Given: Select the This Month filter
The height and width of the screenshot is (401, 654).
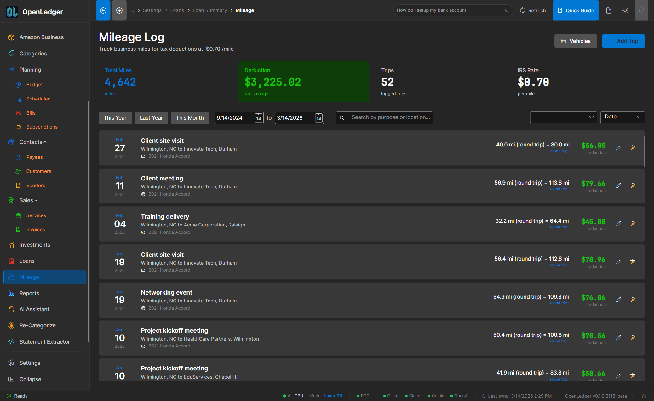Looking at the screenshot, I should (190, 118).
